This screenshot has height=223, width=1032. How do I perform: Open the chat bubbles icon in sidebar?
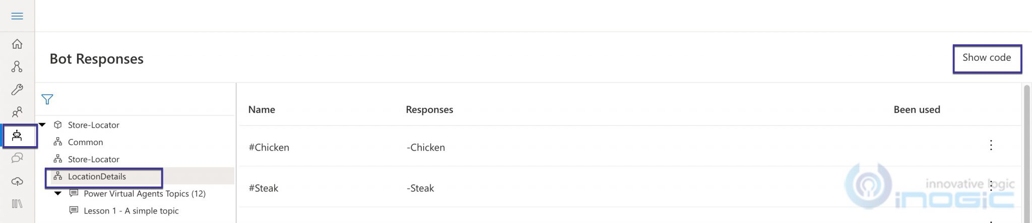click(x=17, y=158)
